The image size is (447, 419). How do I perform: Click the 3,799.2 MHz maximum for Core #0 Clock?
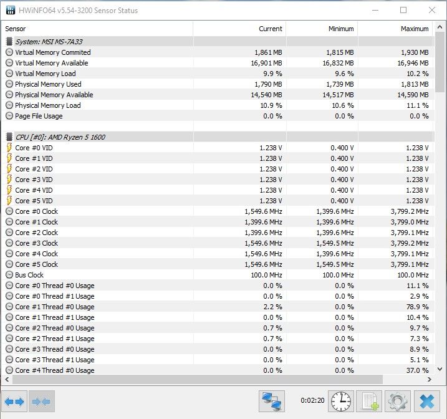coord(410,211)
